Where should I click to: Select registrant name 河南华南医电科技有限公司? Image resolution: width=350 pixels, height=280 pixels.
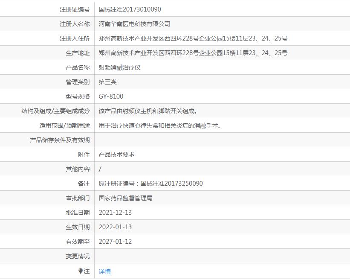click(134, 23)
